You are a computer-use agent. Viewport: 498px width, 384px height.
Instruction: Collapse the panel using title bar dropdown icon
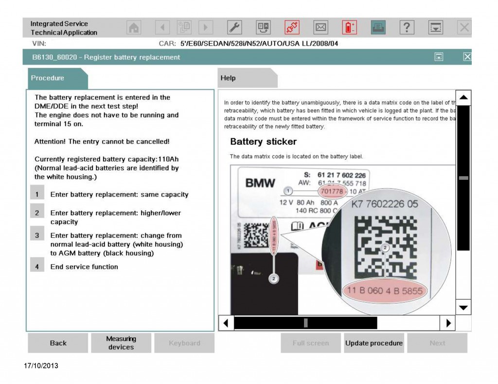tap(439, 57)
